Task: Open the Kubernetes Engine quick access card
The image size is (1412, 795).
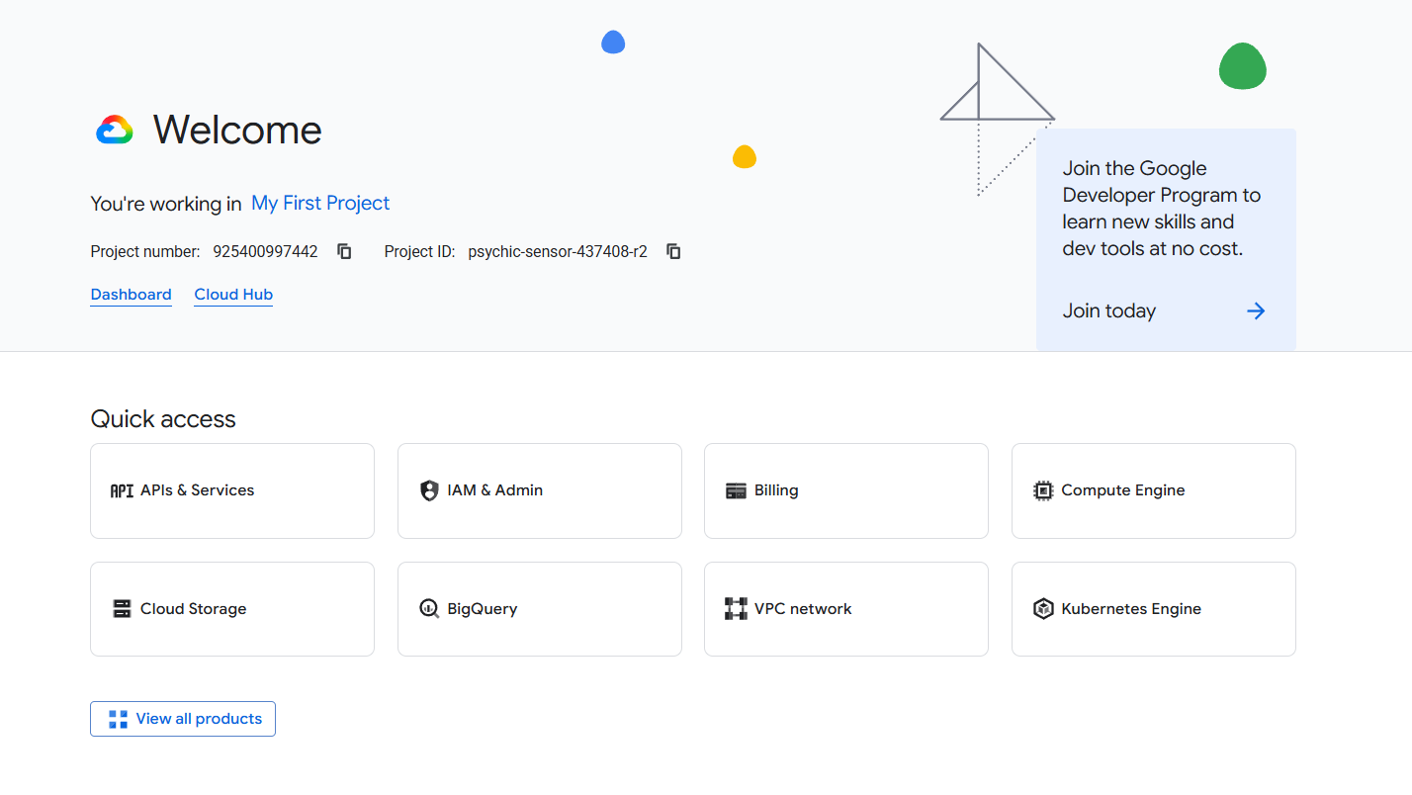Action: [x=1154, y=609]
